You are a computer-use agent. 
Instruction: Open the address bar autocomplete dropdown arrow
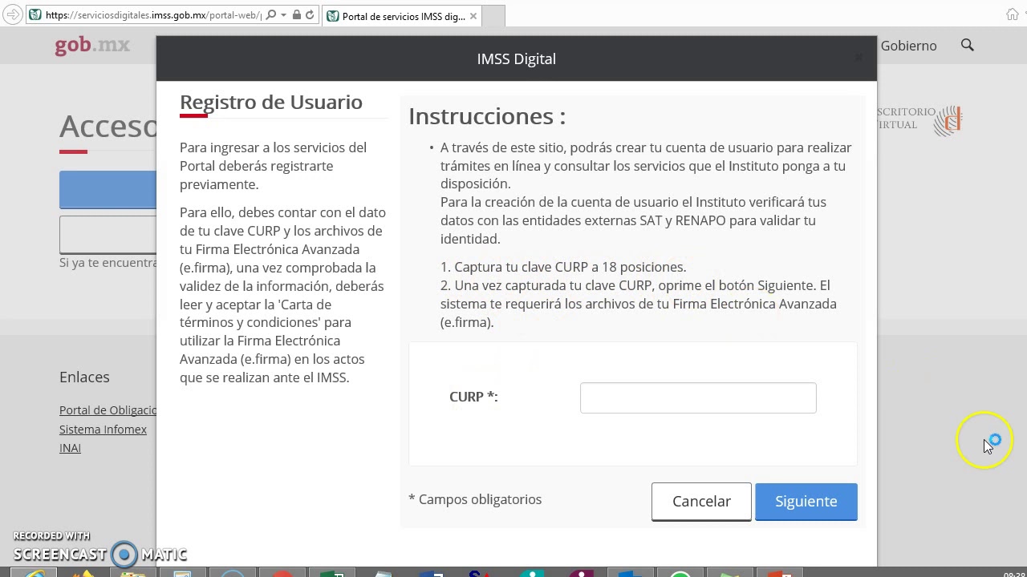tap(283, 15)
